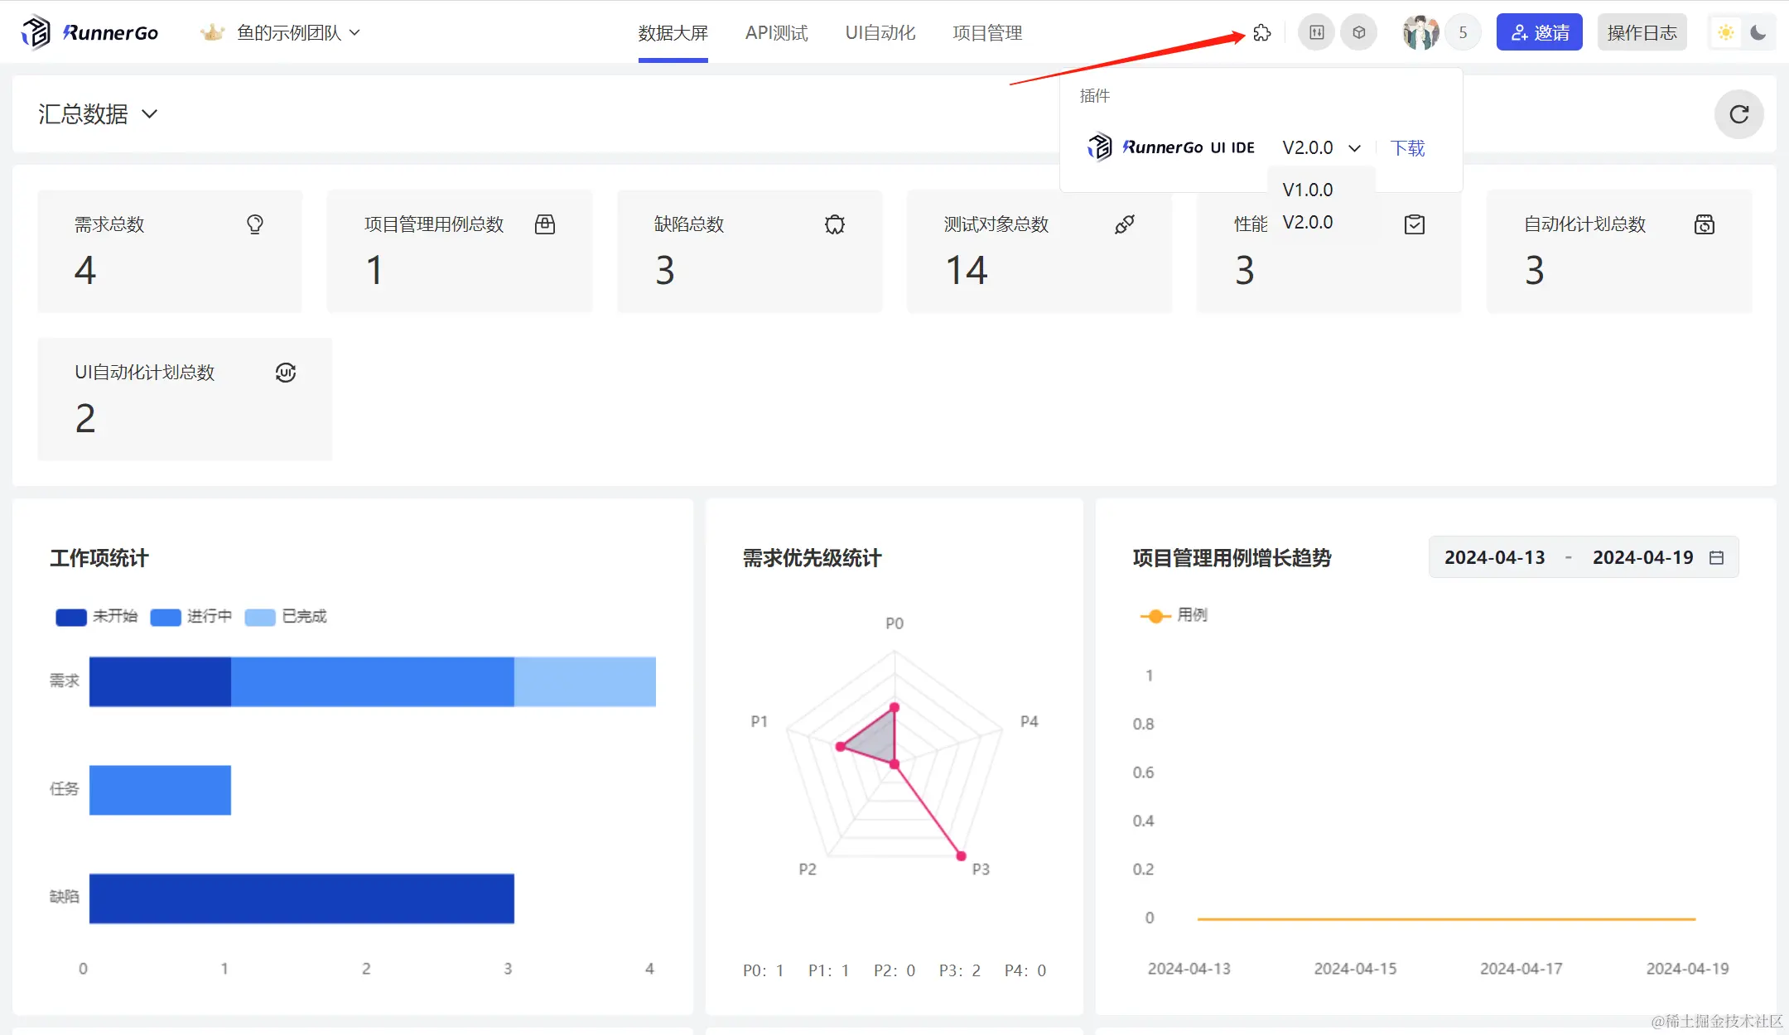
Task: Open the date range picker 2024-04-13
Action: [1495, 558]
